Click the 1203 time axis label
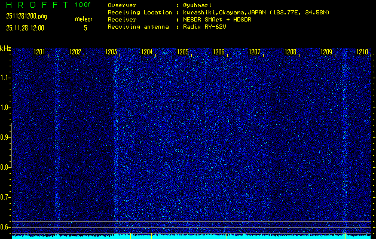Viewport: 376px width, 239px height. pyautogui.click(x=111, y=51)
